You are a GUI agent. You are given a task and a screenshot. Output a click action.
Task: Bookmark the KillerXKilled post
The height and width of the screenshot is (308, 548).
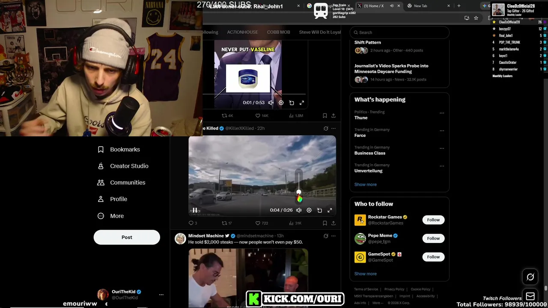point(325,223)
